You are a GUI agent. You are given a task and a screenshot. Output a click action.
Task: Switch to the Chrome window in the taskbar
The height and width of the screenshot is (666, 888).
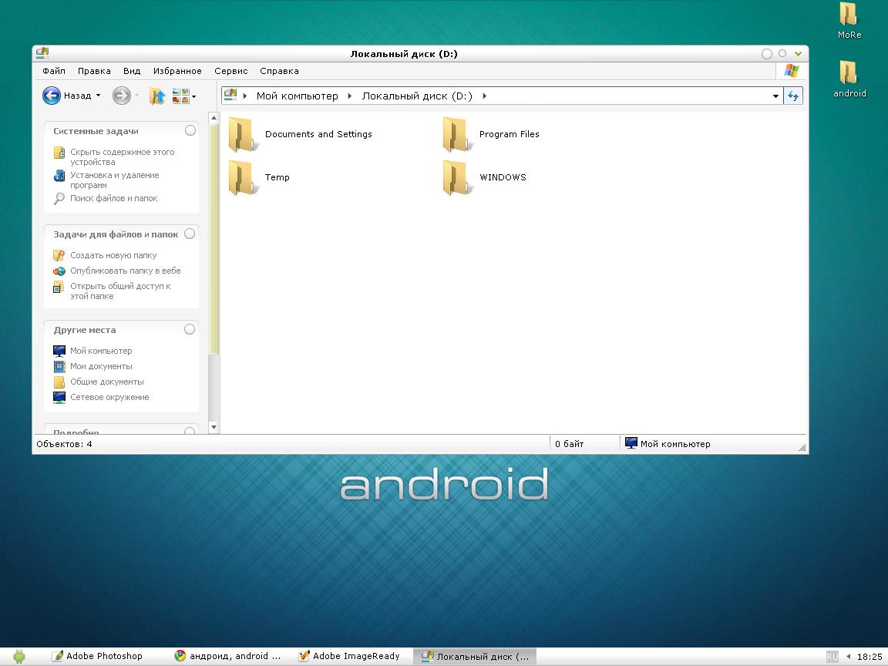click(x=227, y=656)
